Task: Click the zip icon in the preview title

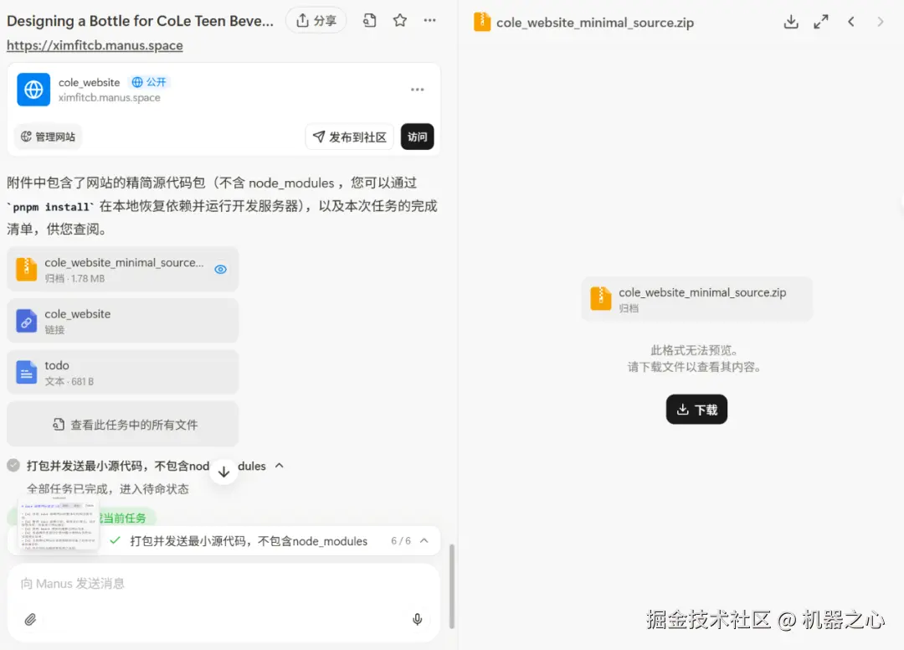Action: 482,22
